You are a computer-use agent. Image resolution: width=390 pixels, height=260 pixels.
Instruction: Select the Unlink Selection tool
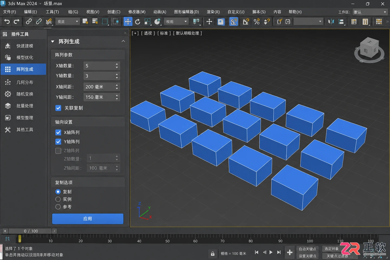pyautogui.click(x=39, y=21)
